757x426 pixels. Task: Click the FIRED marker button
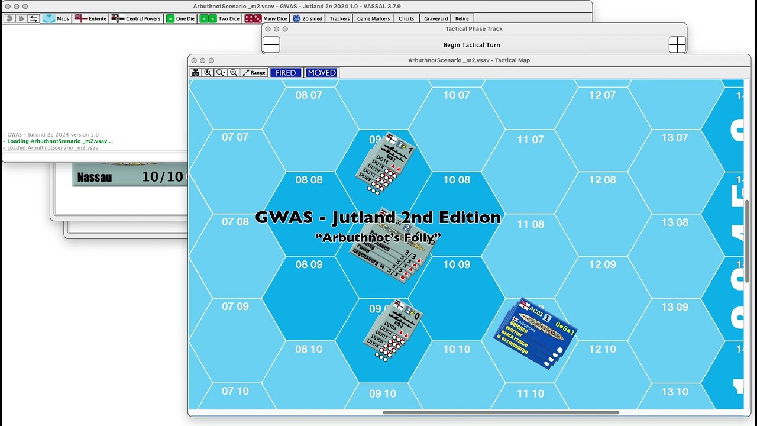click(x=286, y=73)
